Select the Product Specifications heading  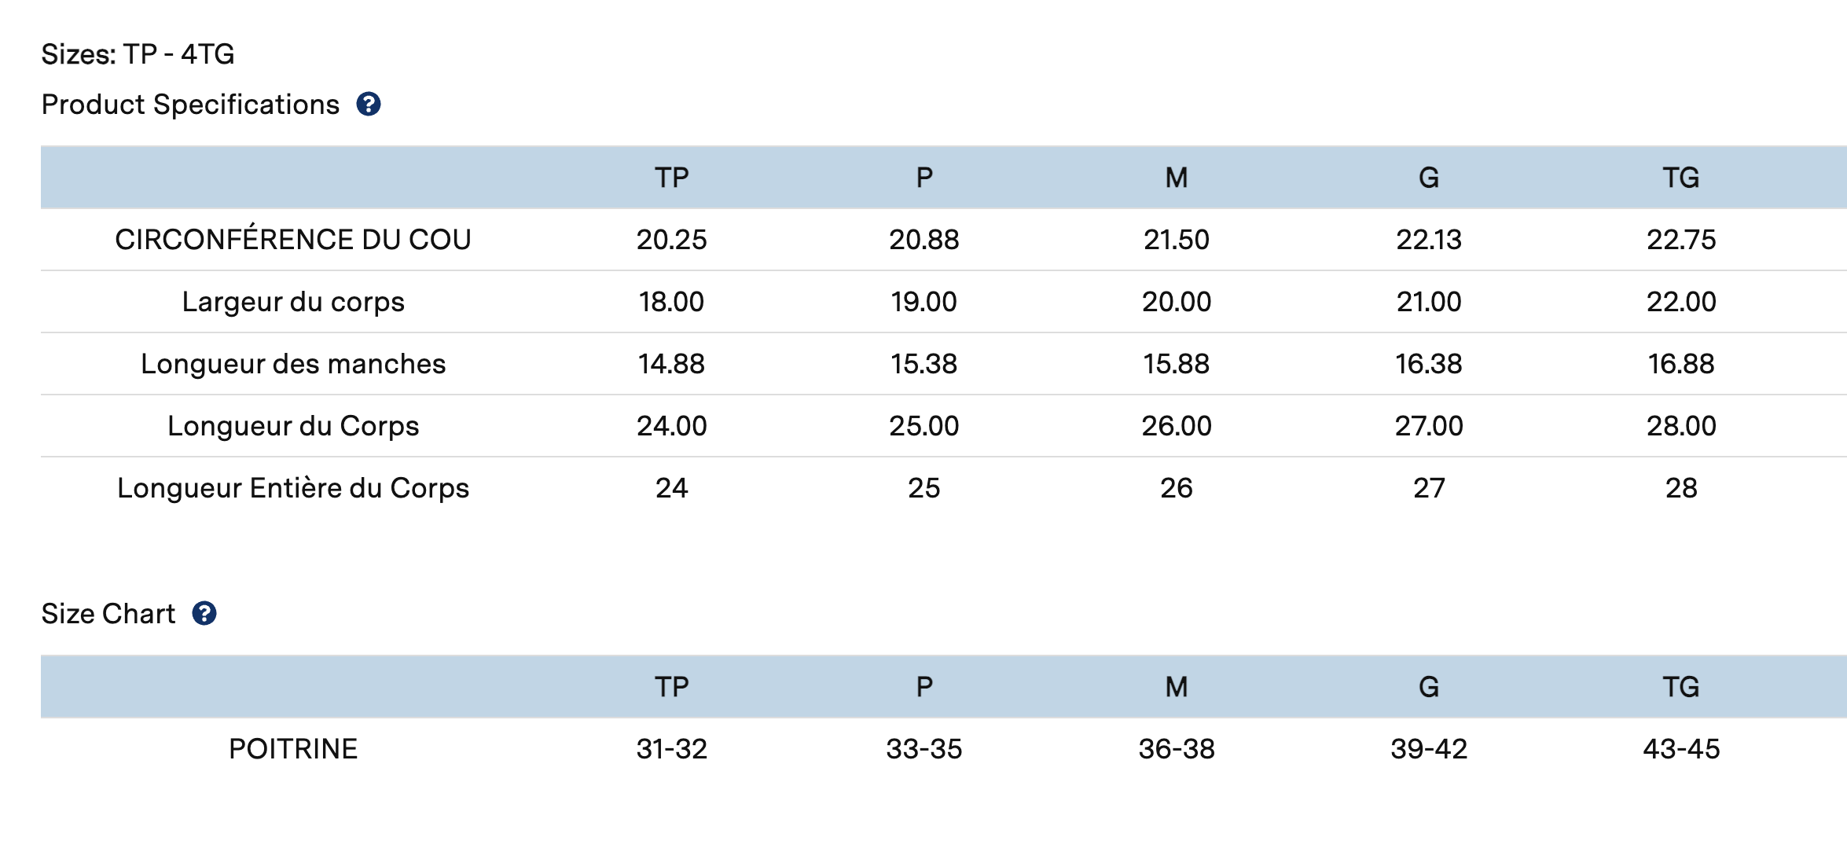[190, 105]
